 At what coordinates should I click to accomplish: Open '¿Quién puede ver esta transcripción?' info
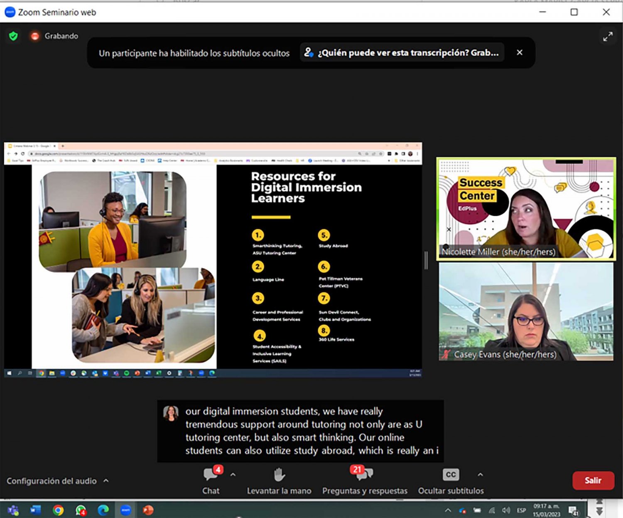pyautogui.click(x=402, y=52)
